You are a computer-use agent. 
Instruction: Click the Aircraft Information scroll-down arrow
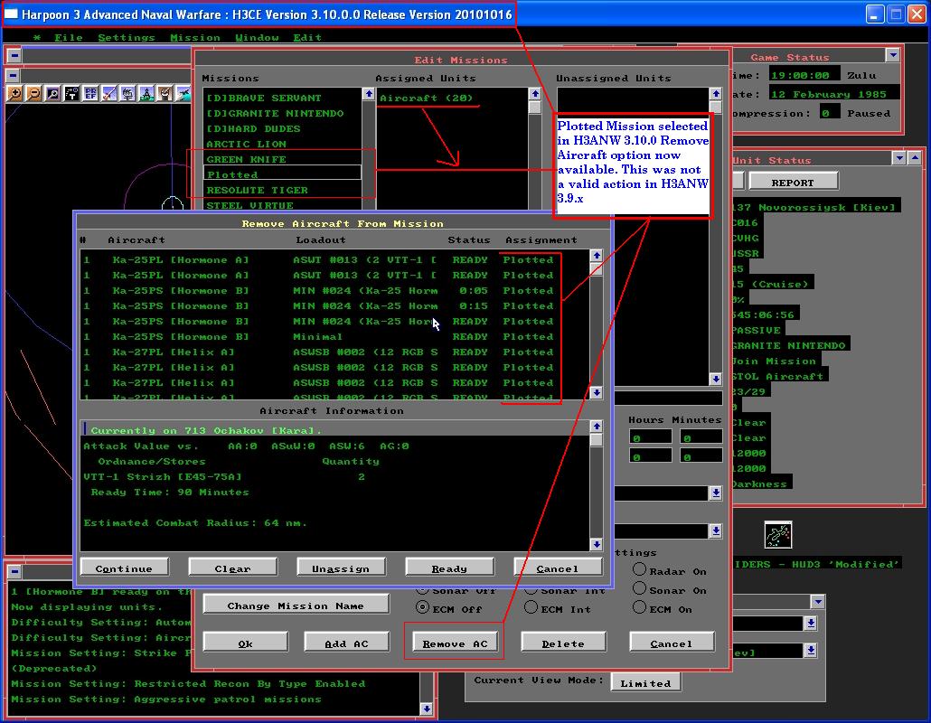(597, 544)
